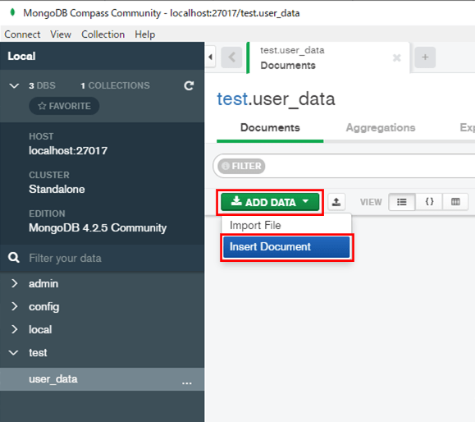Mark the connection as FAVORITE

(64, 106)
